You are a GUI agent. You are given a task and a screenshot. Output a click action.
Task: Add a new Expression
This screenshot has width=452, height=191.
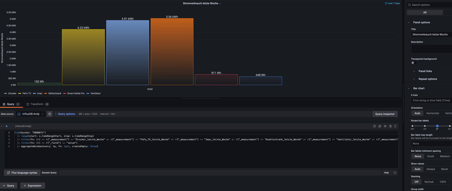[x=33, y=185]
